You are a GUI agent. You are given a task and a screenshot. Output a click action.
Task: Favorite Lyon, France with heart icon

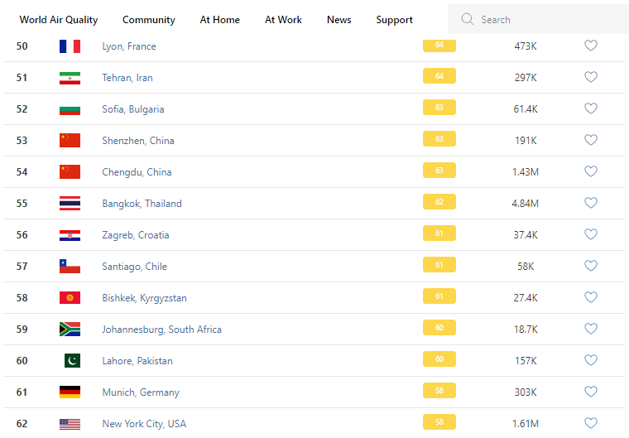(x=591, y=46)
